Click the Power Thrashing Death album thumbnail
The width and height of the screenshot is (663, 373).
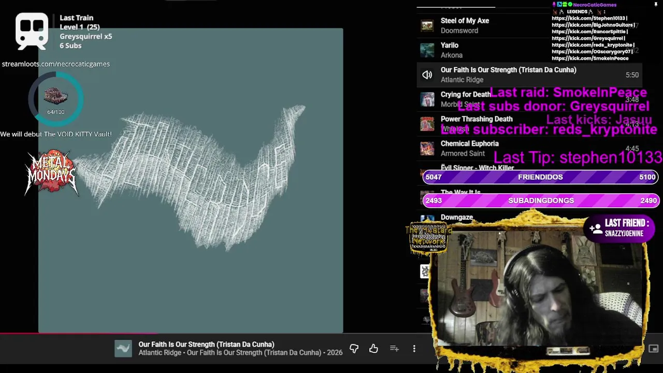coord(427,124)
